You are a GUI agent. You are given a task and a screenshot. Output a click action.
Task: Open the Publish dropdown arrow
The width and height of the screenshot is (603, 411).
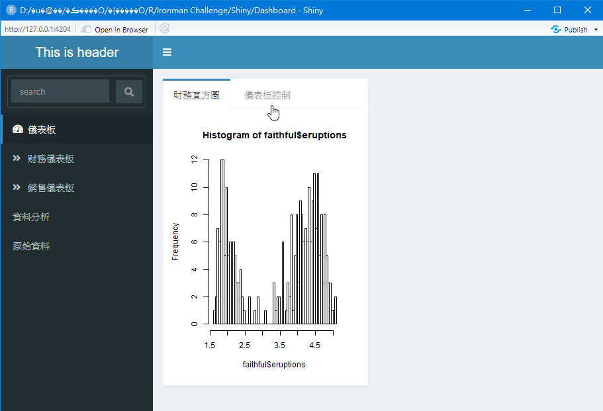tap(596, 30)
